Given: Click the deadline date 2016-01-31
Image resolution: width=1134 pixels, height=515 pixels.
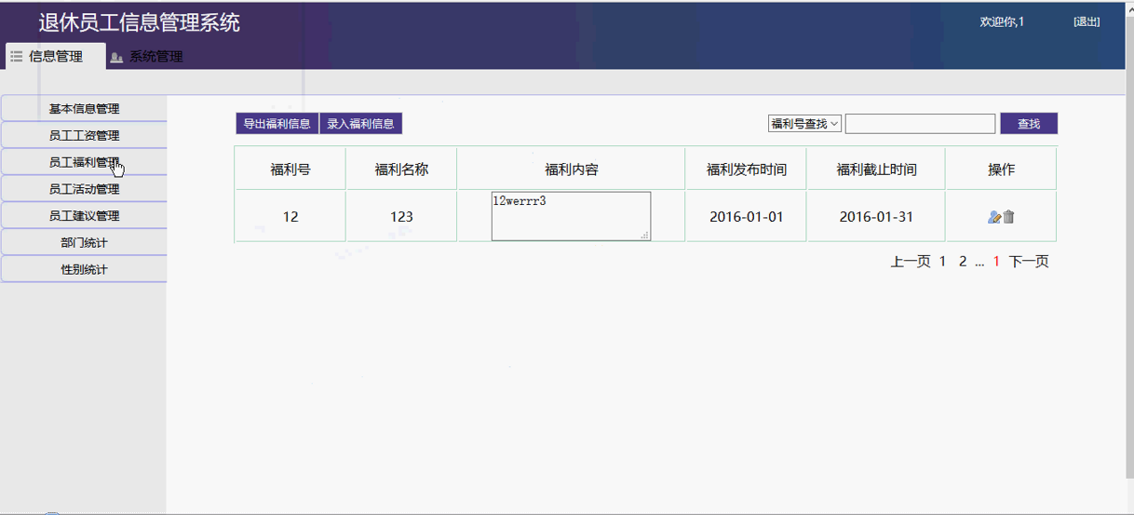Looking at the screenshot, I should point(876,217).
